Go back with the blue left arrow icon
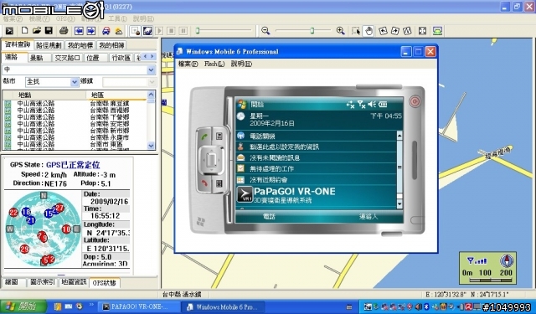Viewport: 536px width, 314px height. tap(79, 31)
